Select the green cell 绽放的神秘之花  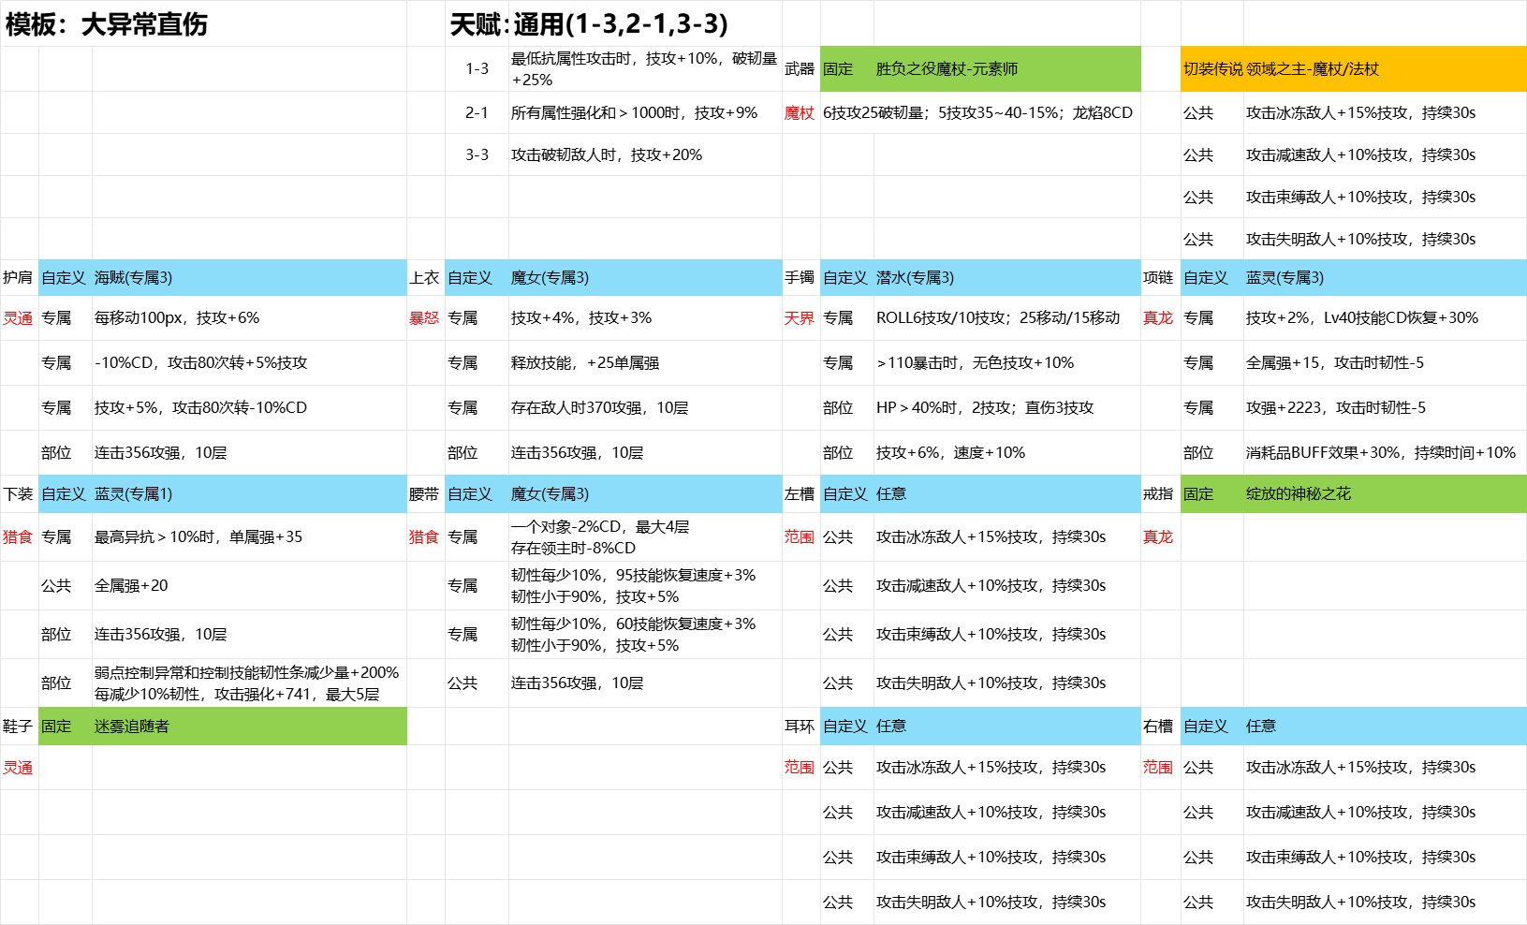pyautogui.click(x=1386, y=494)
